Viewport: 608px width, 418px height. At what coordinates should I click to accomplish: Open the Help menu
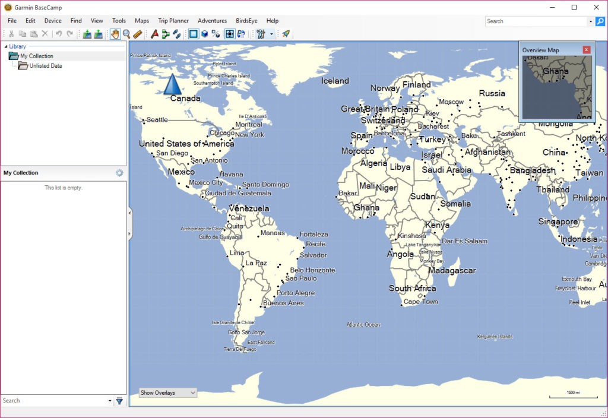(x=272, y=21)
